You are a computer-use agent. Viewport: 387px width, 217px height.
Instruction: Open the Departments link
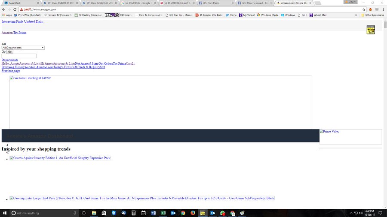click(9, 60)
